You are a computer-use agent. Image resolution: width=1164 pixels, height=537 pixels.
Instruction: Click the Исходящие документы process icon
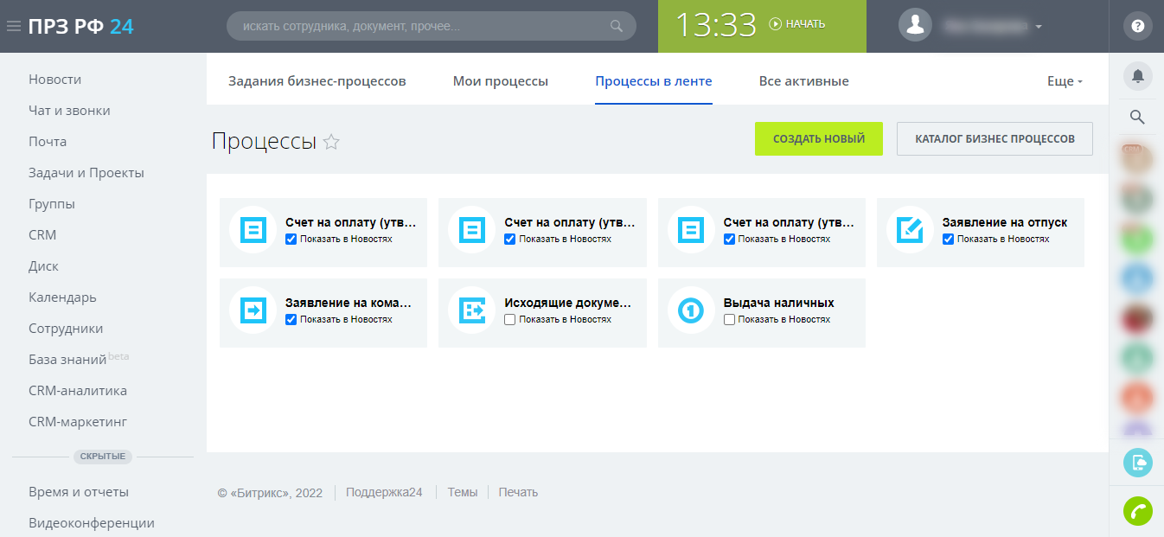(x=471, y=310)
